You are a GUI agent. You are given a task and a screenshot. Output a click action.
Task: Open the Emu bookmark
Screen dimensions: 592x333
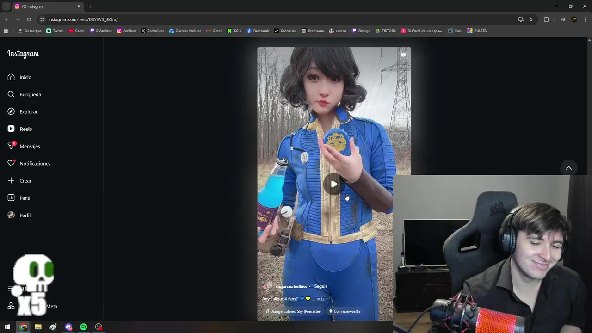pyautogui.click(x=455, y=31)
